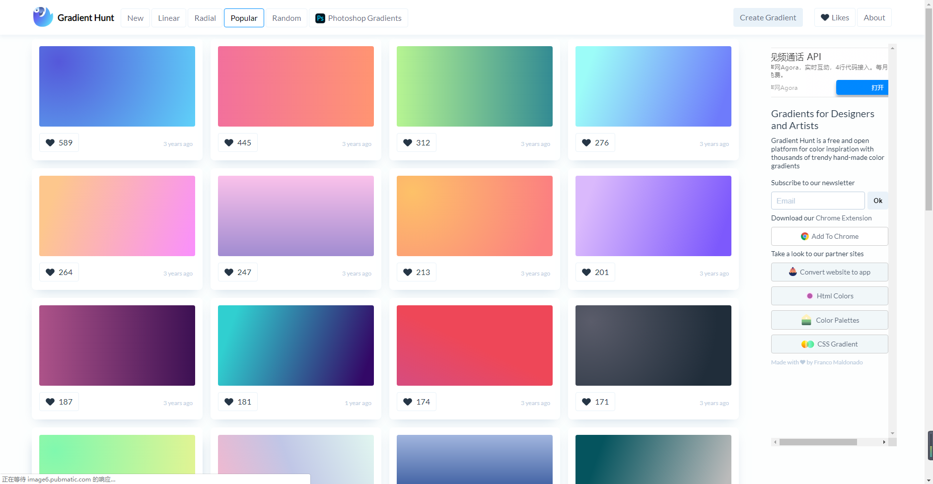Viewport: 933px width, 484px height.
Task: Like the pink-orange gradient with 445 likes
Action: coord(238,142)
